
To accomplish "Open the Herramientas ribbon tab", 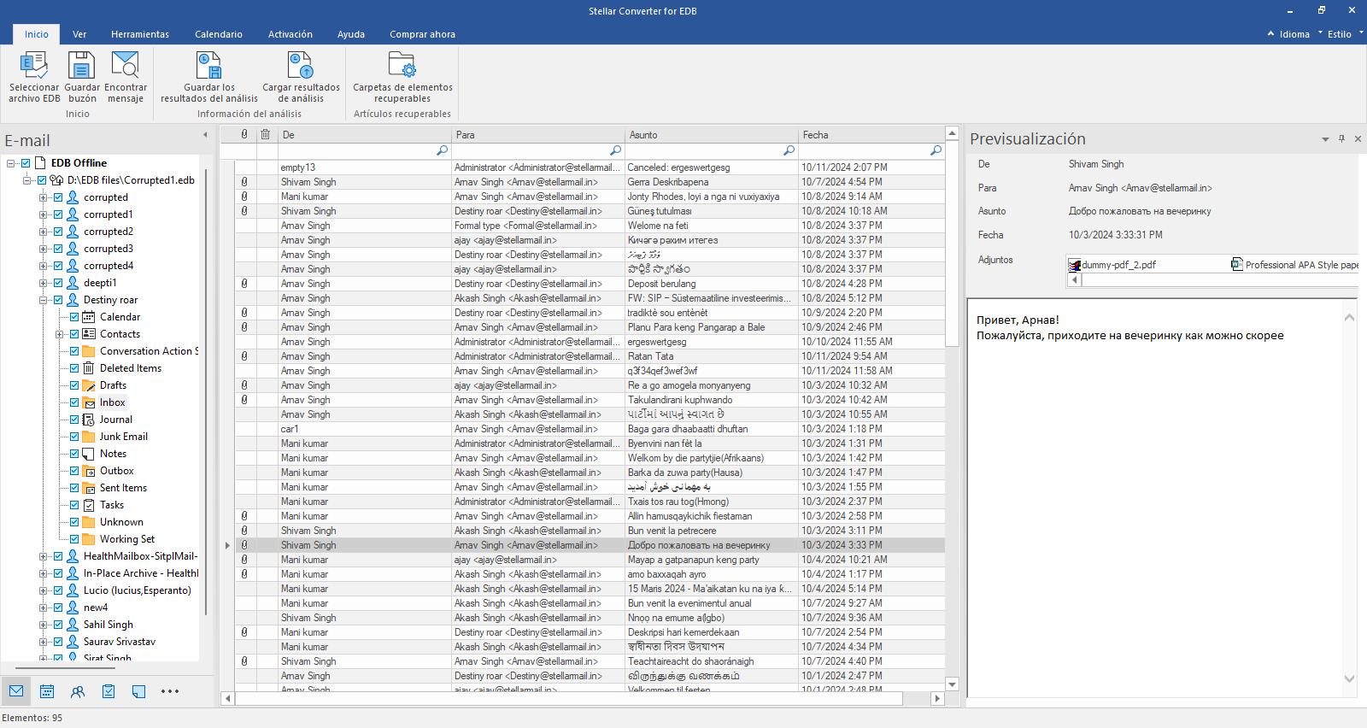I will tap(140, 34).
